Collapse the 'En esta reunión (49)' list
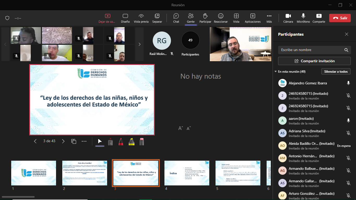This screenshot has width=356, height=200. [276, 72]
